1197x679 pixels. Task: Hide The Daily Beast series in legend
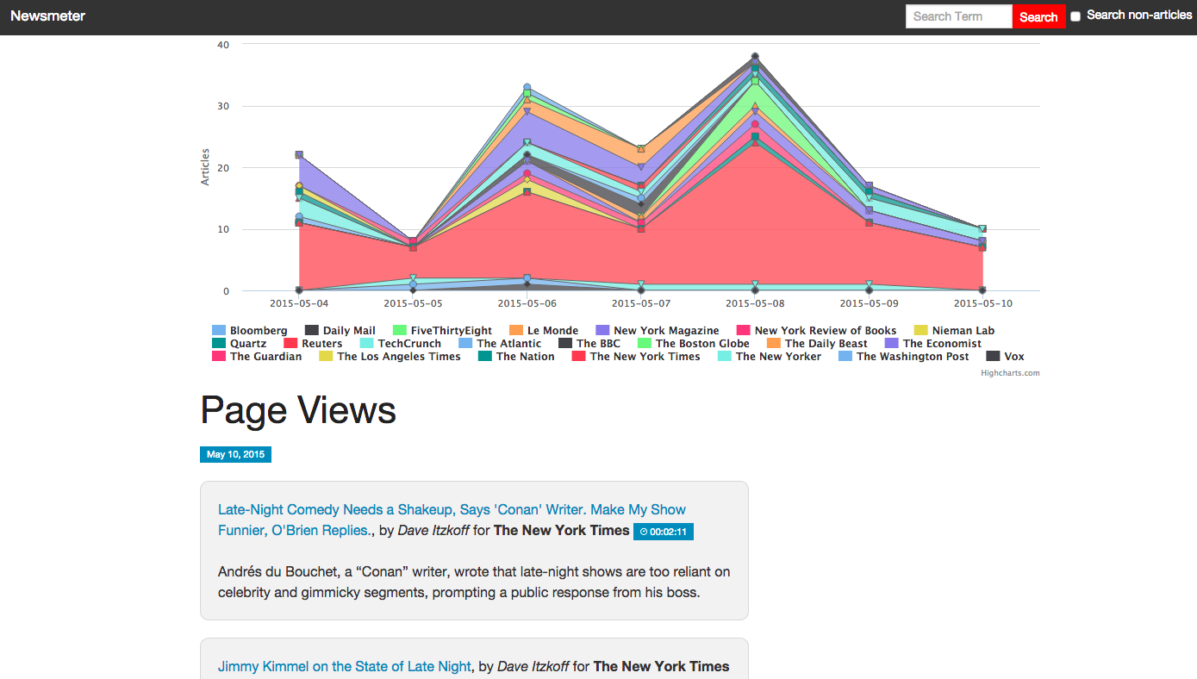click(x=817, y=344)
